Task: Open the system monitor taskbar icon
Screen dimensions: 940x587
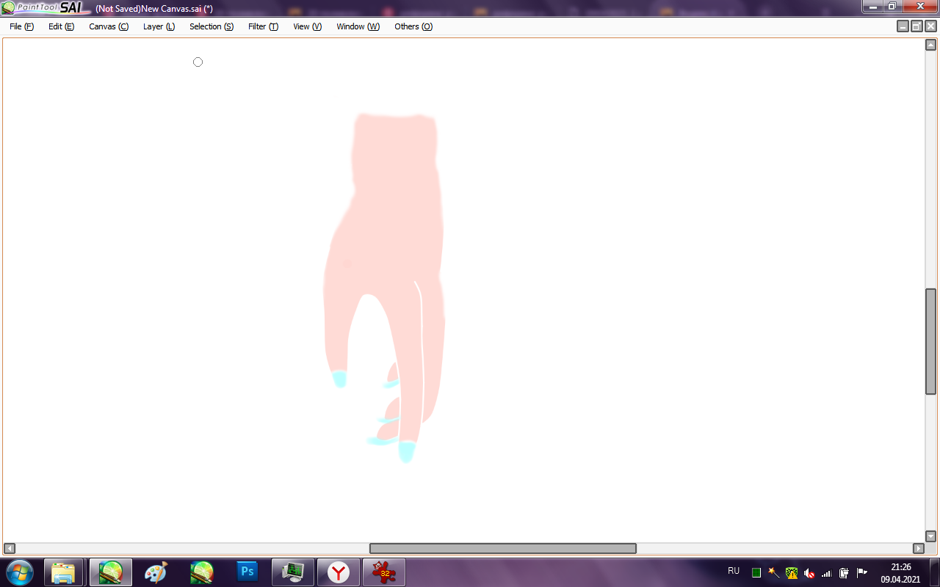Action: (x=293, y=572)
